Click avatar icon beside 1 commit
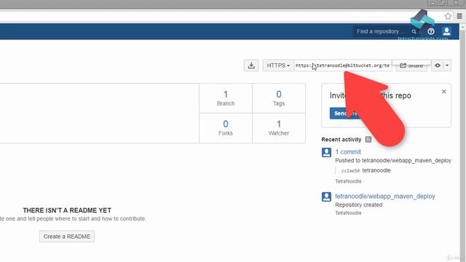The image size is (466, 262). pyautogui.click(x=326, y=152)
